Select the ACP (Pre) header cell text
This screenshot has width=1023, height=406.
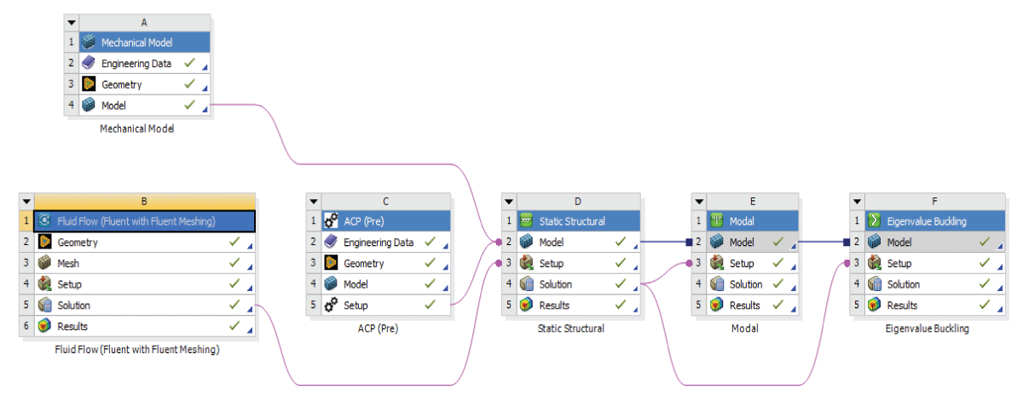point(364,221)
